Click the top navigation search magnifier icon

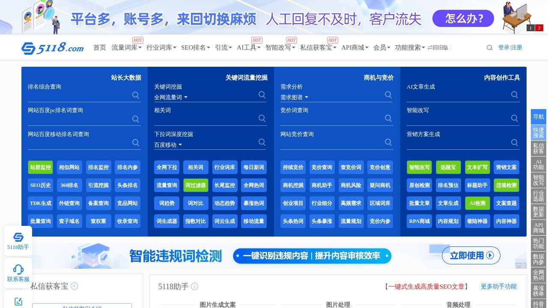489,47
